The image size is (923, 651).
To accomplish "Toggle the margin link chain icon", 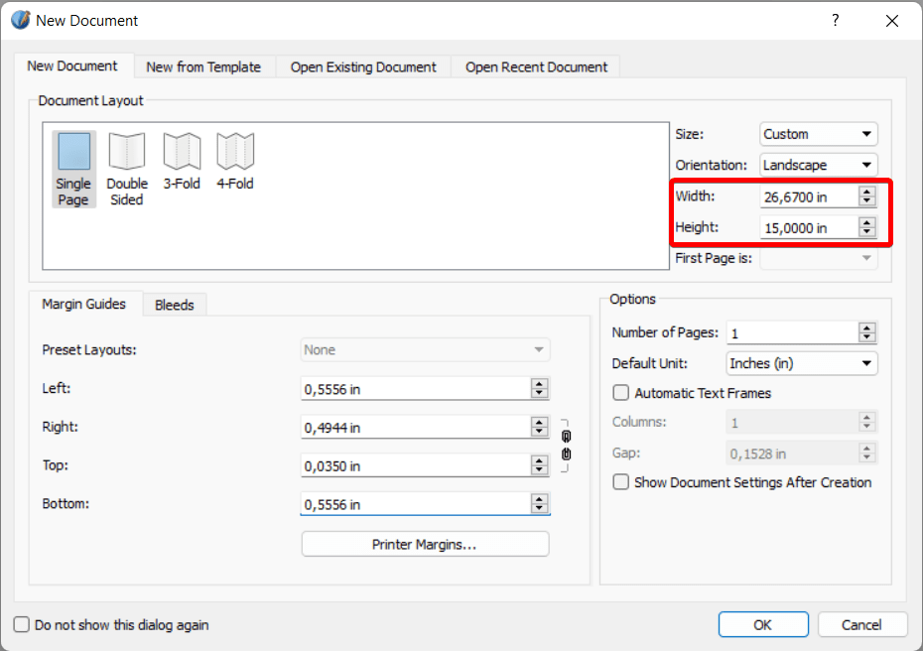I will click(x=566, y=445).
